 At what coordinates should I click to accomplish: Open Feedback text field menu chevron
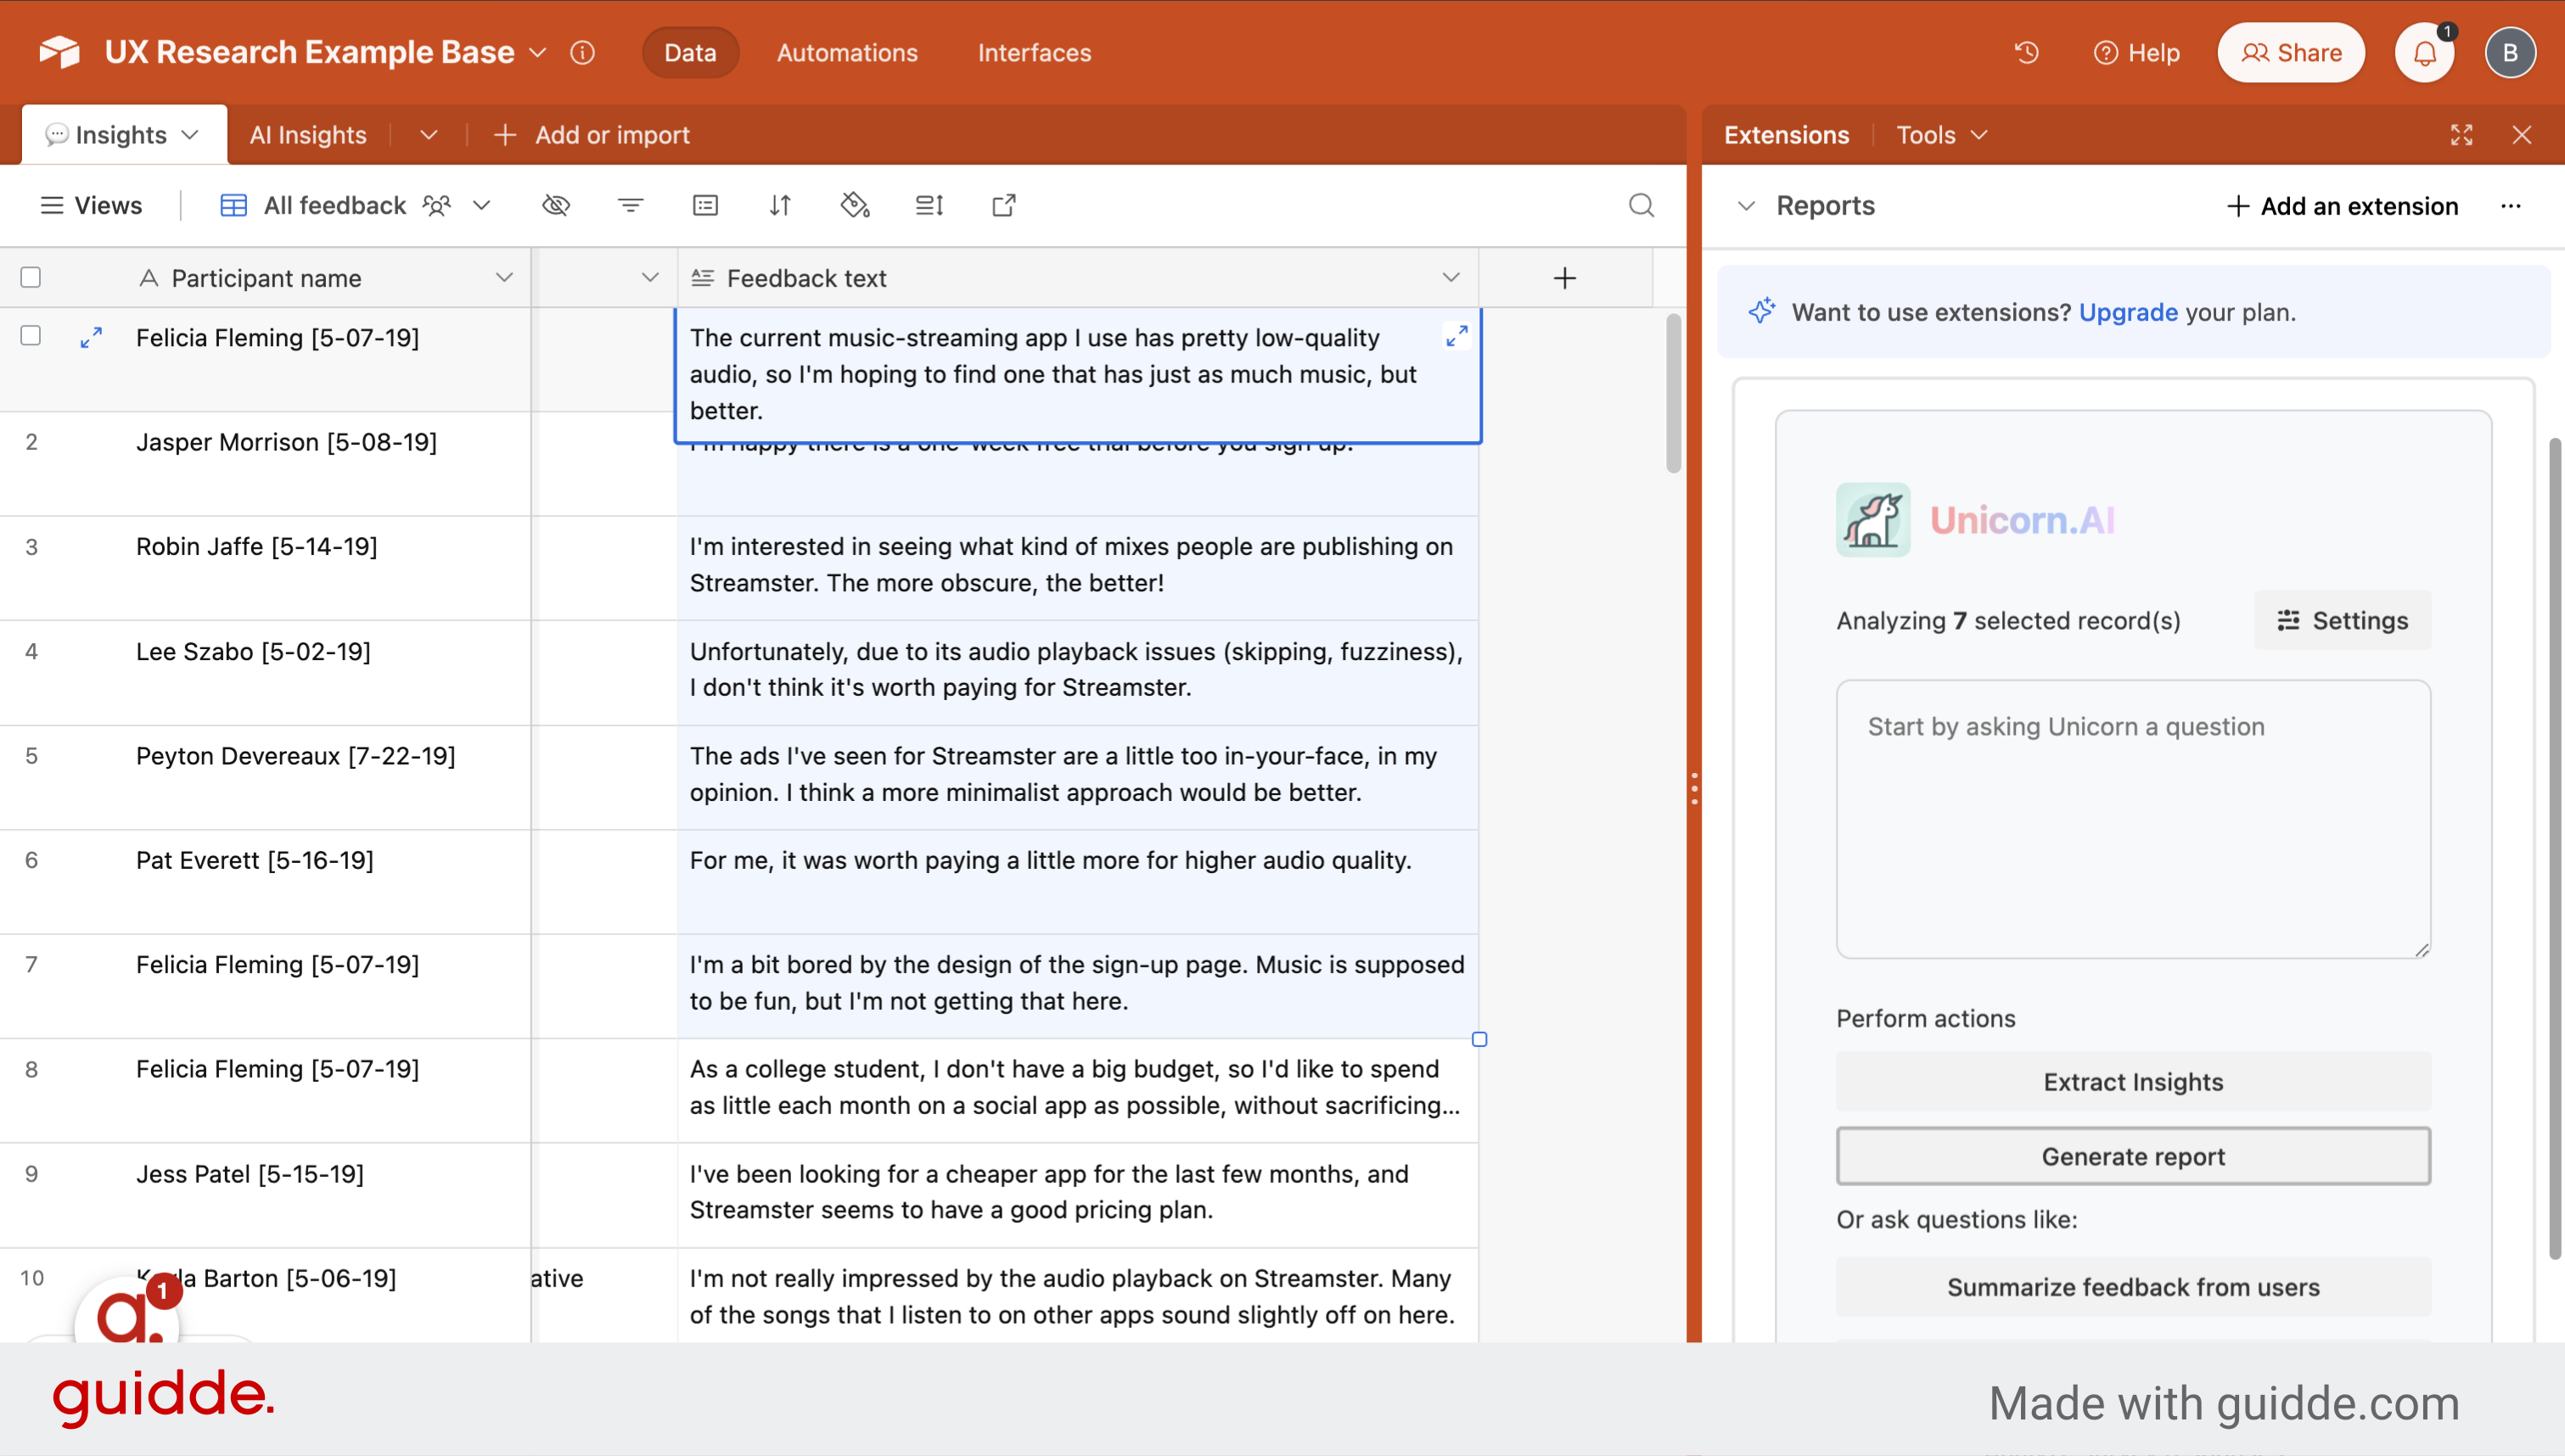coord(1451,277)
